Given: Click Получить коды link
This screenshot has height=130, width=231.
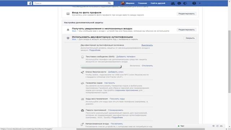Looking at the screenshot, I should click(117, 99).
